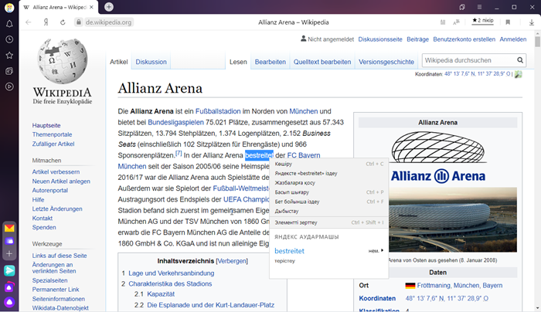The height and width of the screenshot is (312, 541).
Task: Choose 'Элементті зерттеу' inspect menu item
Action: [x=328, y=222]
